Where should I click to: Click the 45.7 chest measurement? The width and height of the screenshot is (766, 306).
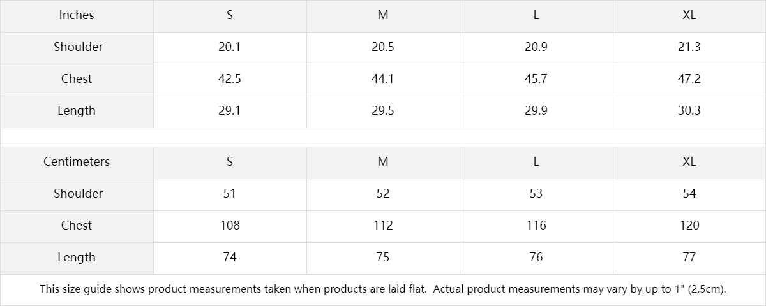pyautogui.click(x=536, y=79)
